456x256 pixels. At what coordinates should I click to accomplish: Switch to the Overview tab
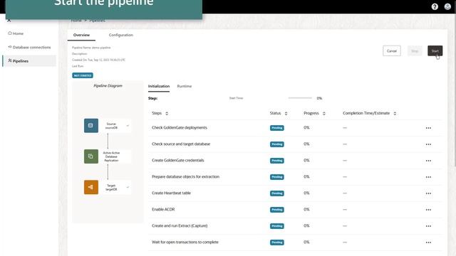tap(81, 35)
